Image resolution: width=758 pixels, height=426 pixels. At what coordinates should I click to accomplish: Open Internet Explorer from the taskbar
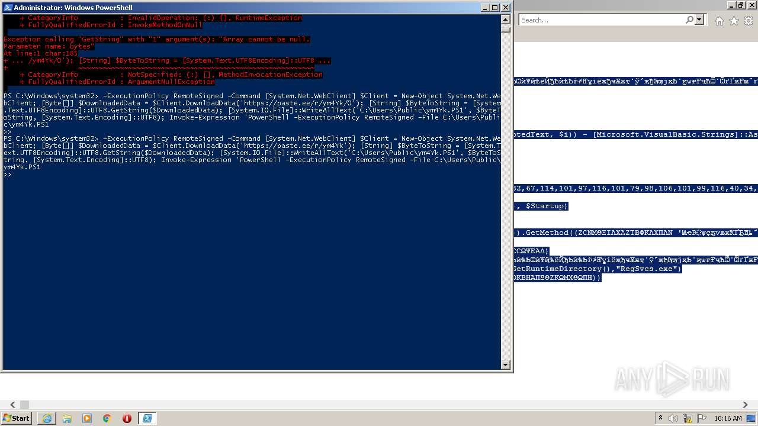pos(47,418)
